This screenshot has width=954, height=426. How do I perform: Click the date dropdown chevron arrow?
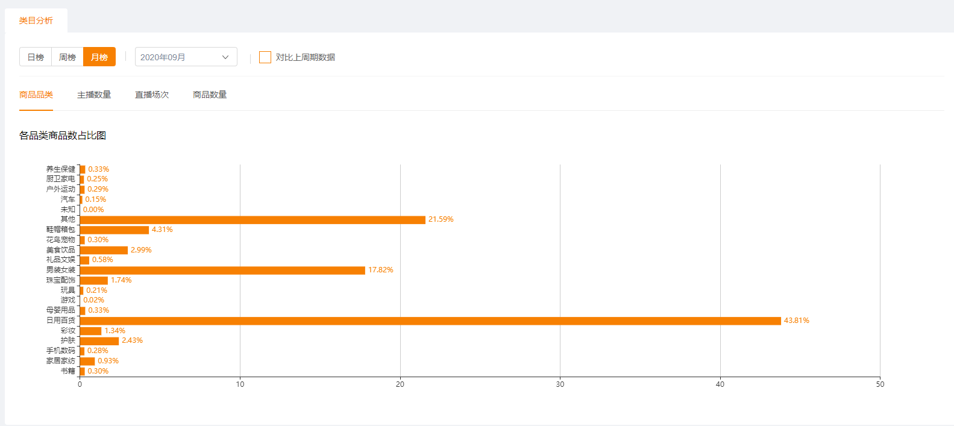[225, 57]
